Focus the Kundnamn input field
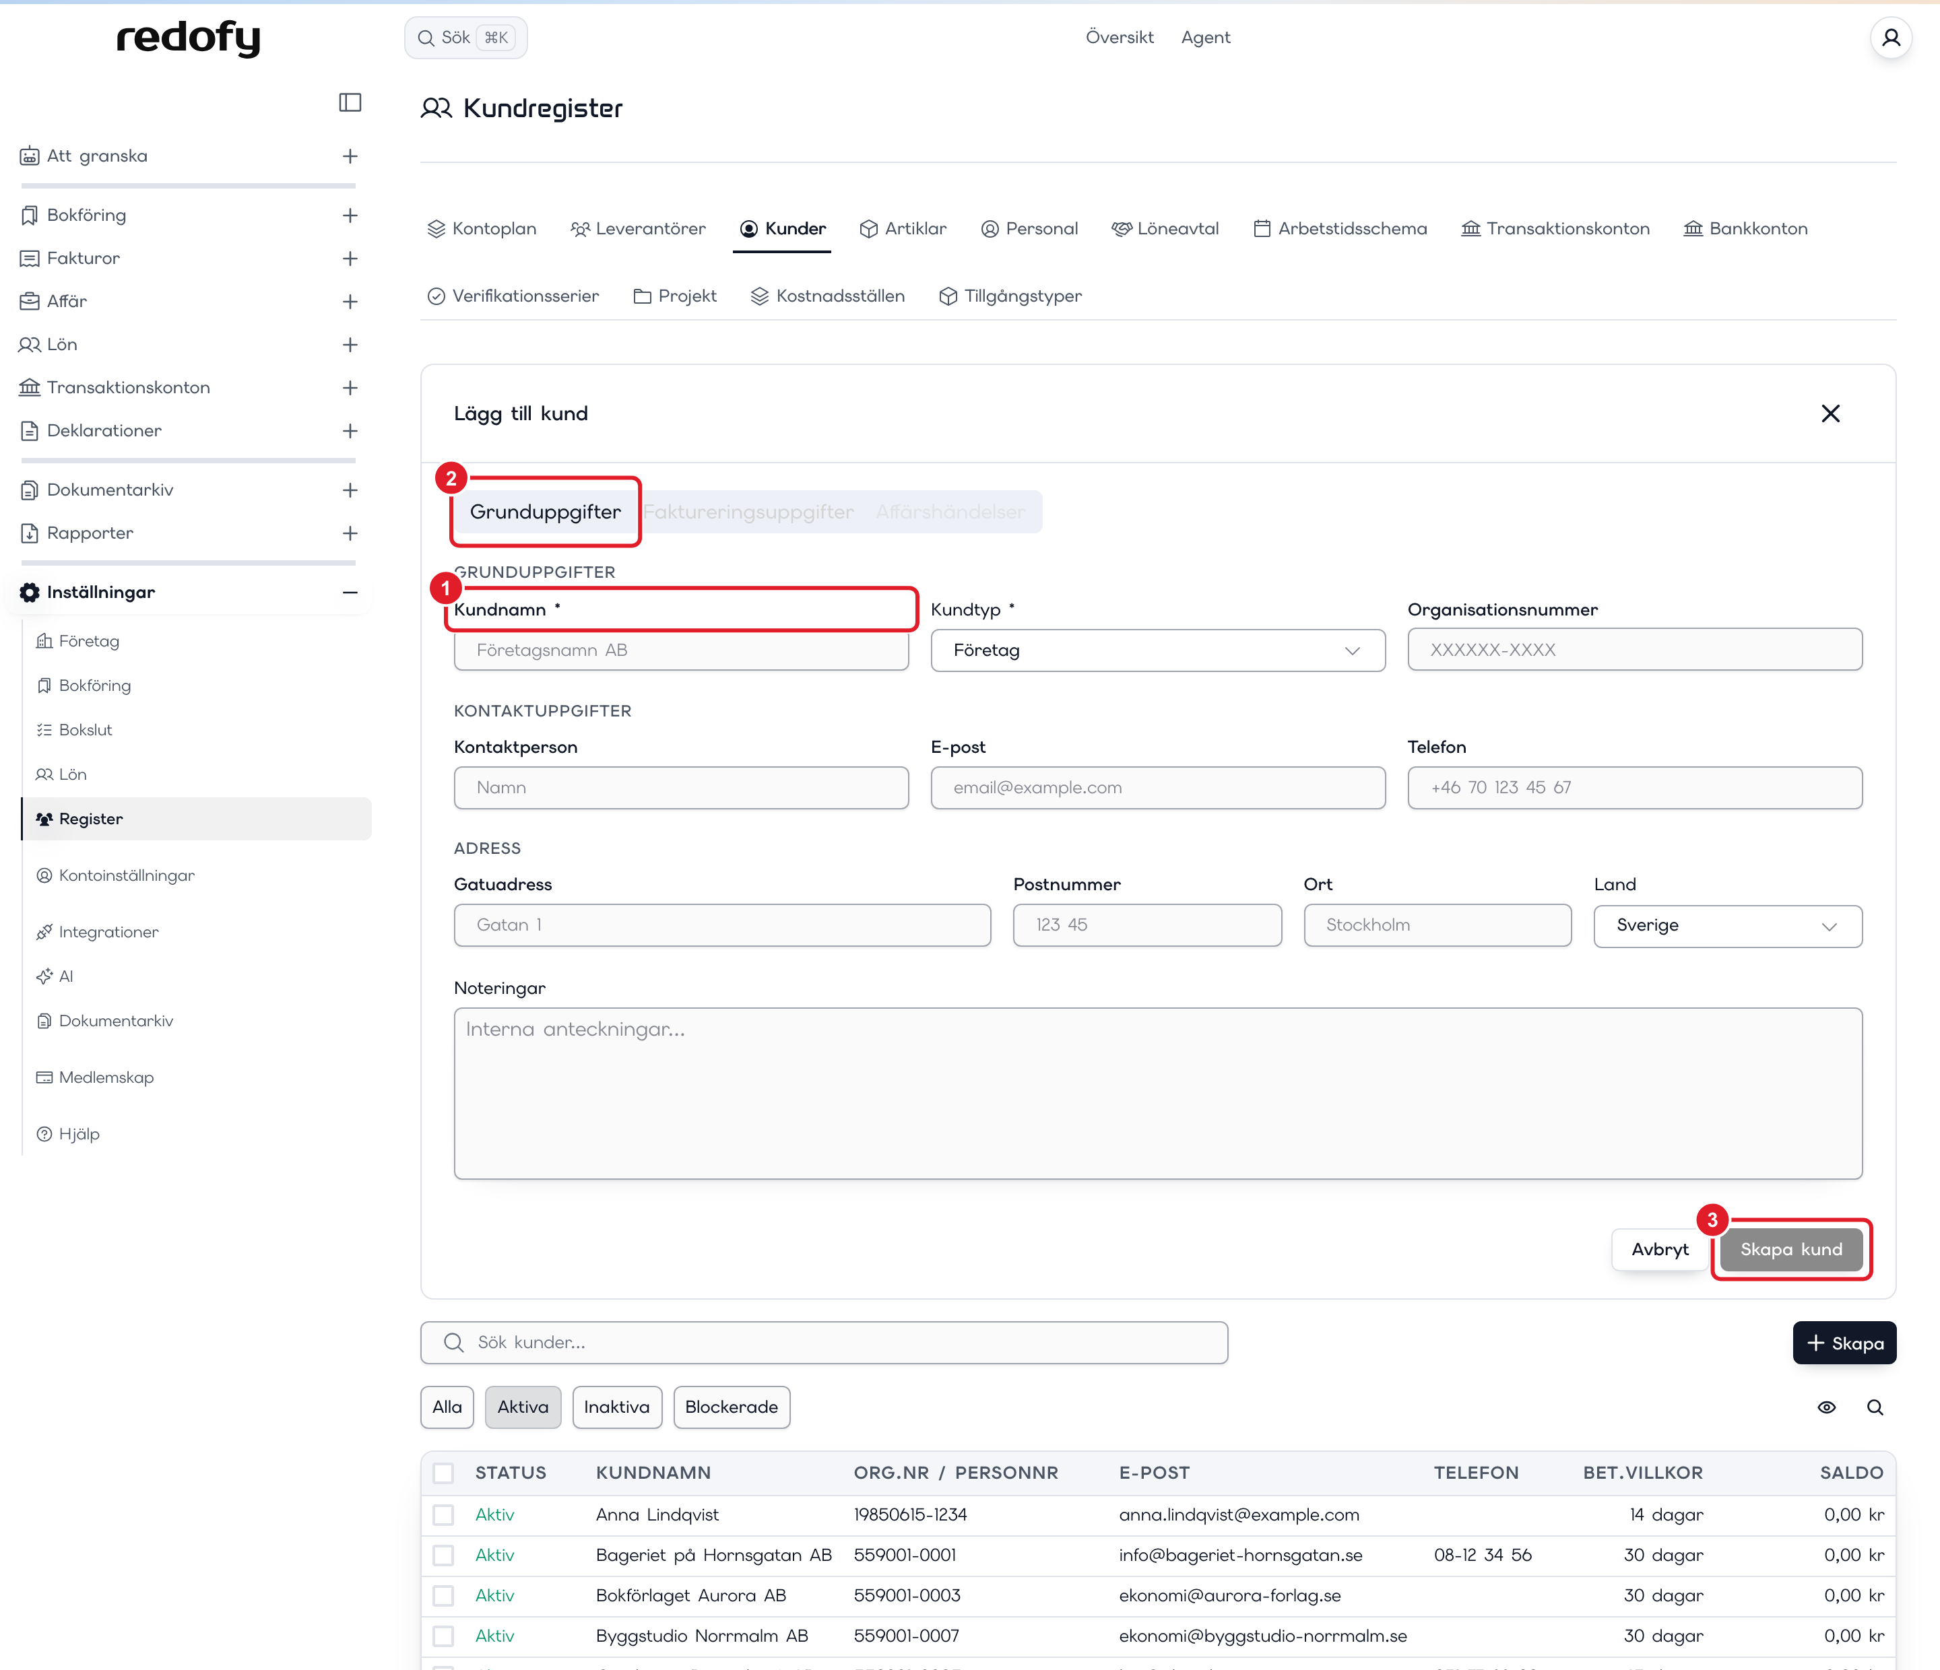 point(681,650)
